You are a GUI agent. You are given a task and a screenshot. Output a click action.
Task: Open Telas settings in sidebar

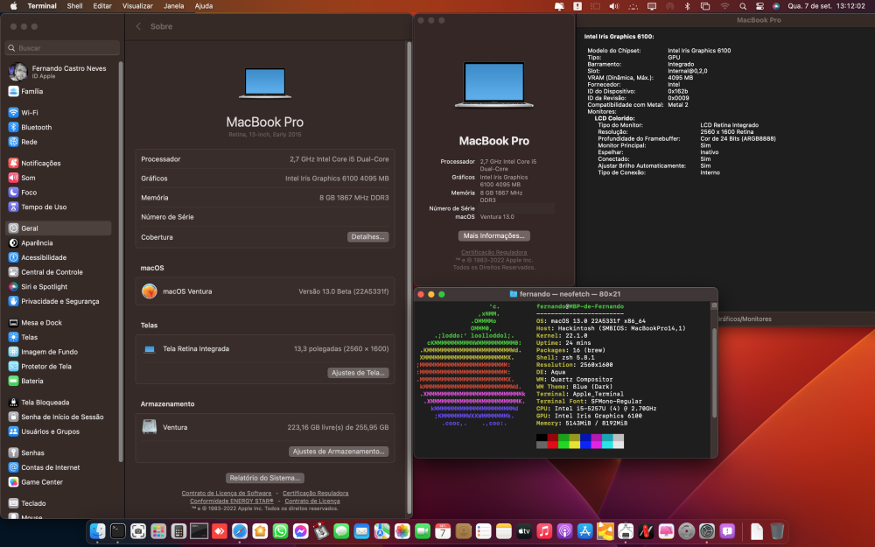(59, 337)
